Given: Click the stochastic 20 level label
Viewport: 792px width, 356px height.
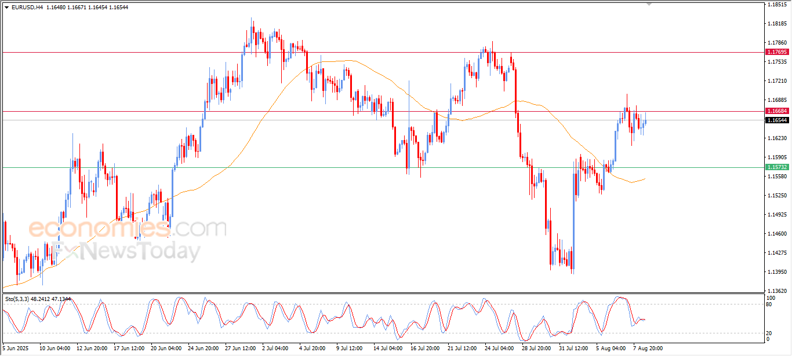Looking at the screenshot, I should (769, 333).
